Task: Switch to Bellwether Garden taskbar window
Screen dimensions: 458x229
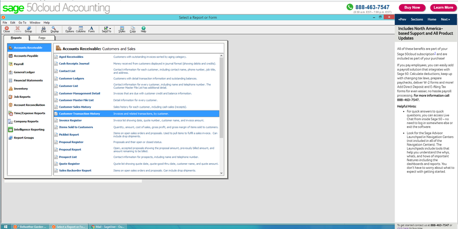Action: point(30,227)
